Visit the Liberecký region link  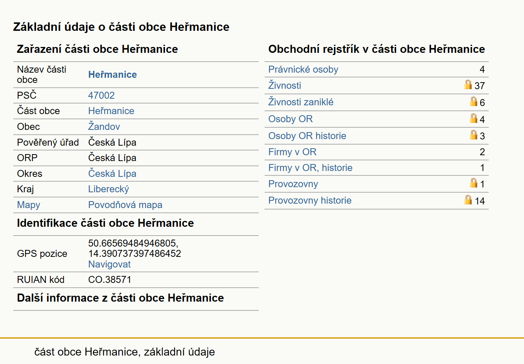[x=108, y=189]
